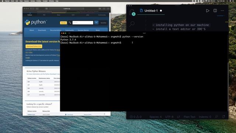Screen dimensions: 236x133
Task: Open the Apple menu
Action: pyautogui.click(x=3, y=1)
